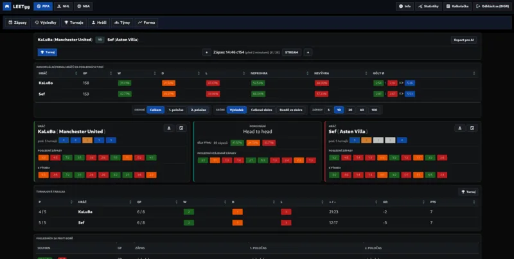Click Export pro AI button
This screenshot has width=514, height=259.
coord(464,40)
